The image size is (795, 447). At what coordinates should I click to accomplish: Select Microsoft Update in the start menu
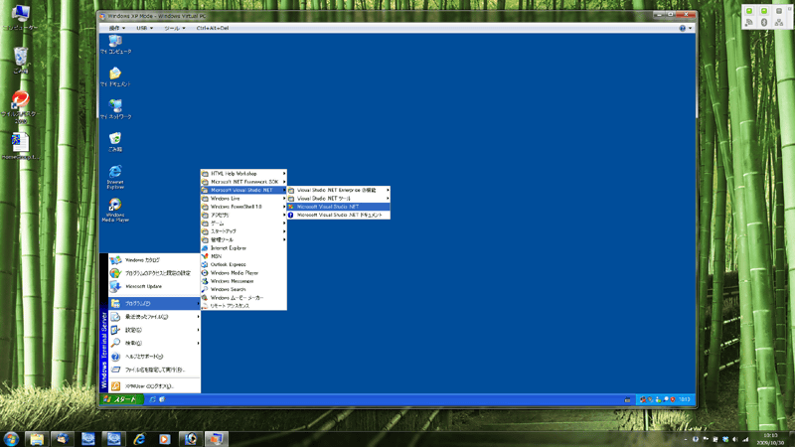[x=155, y=286]
